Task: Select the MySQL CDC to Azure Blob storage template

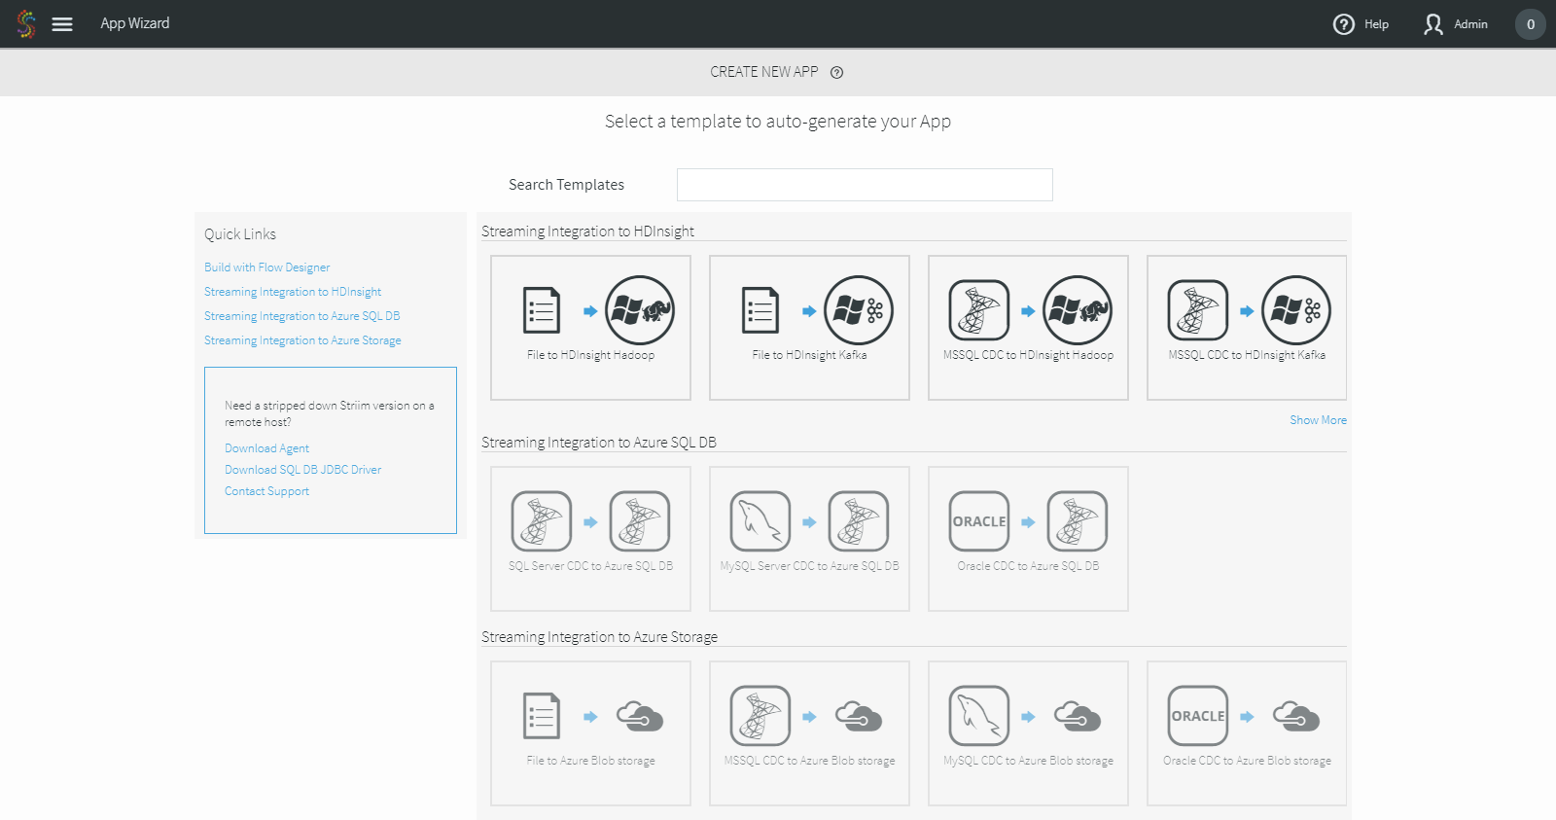Action: (x=1028, y=733)
